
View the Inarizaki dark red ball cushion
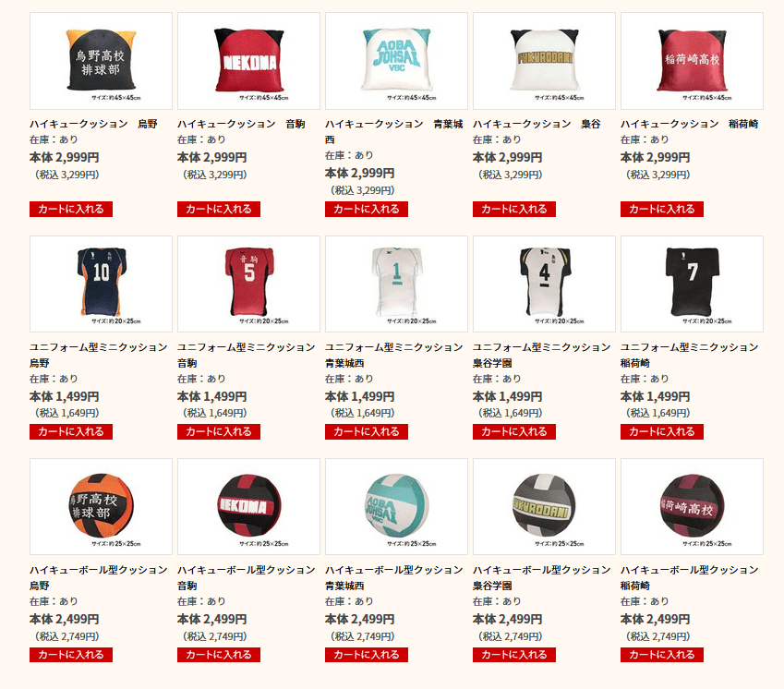[x=692, y=506]
